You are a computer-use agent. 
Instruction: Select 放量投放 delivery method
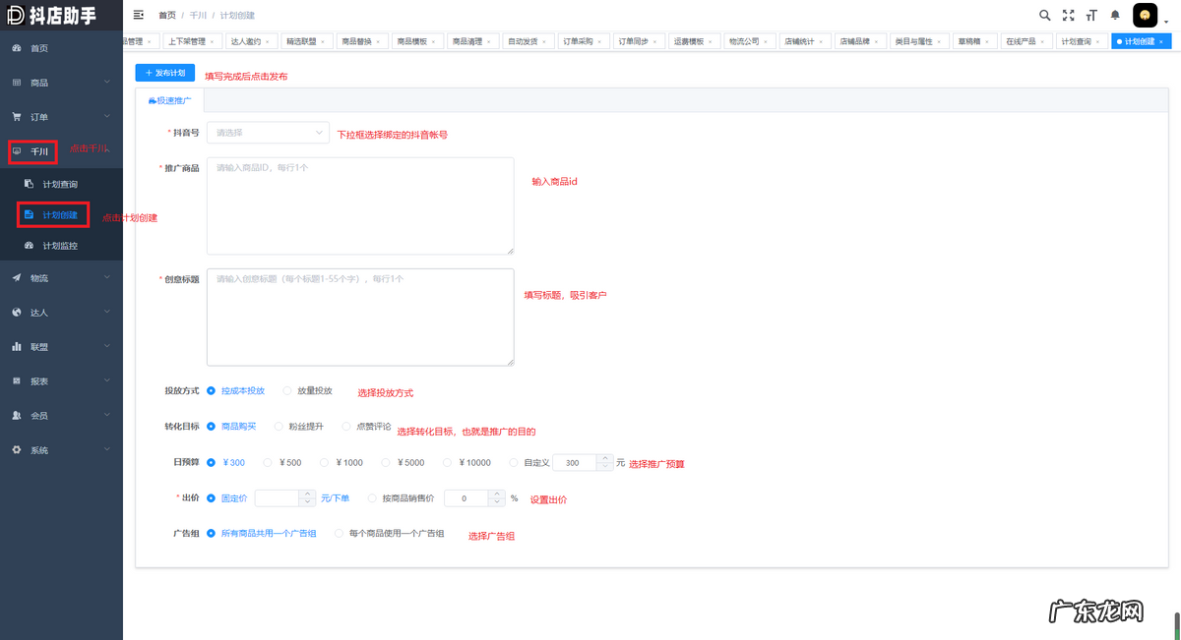click(287, 391)
